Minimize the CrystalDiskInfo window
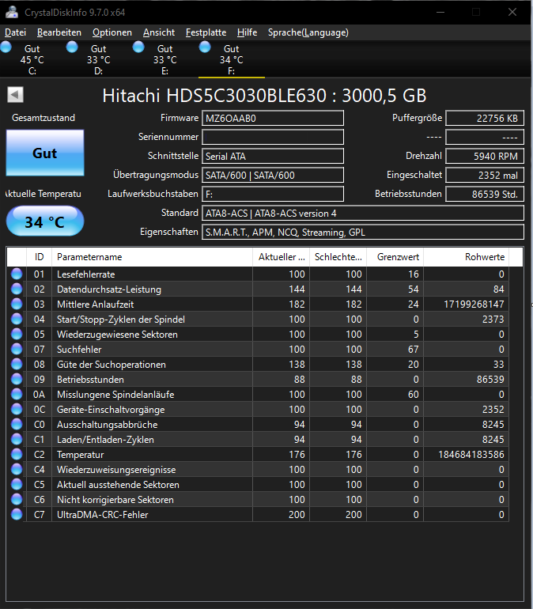Image resolution: width=533 pixels, height=609 pixels. click(440, 12)
